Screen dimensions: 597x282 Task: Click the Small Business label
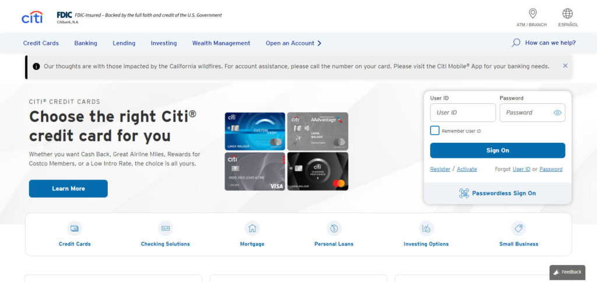[x=518, y=244]
